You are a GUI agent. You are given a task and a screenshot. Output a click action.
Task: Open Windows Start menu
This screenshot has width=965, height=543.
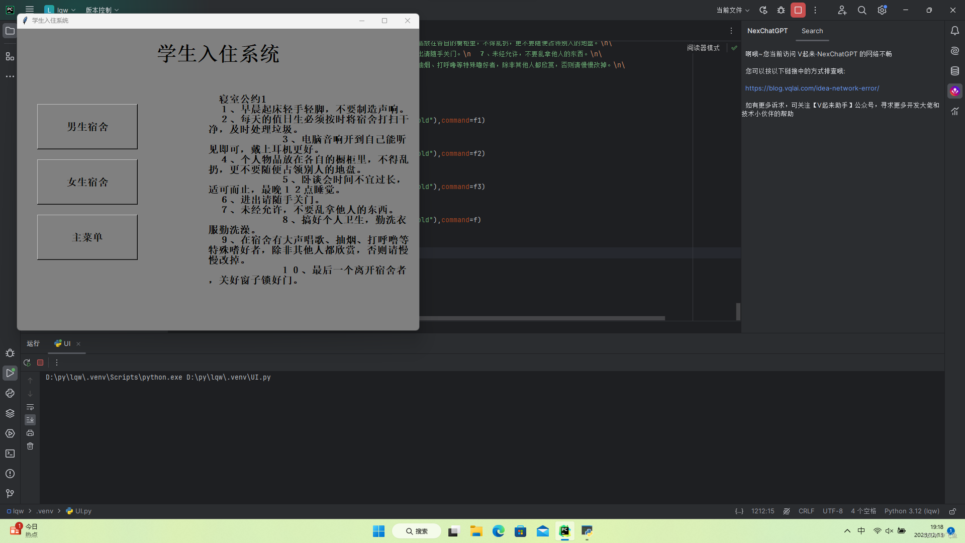pos(378,531)
